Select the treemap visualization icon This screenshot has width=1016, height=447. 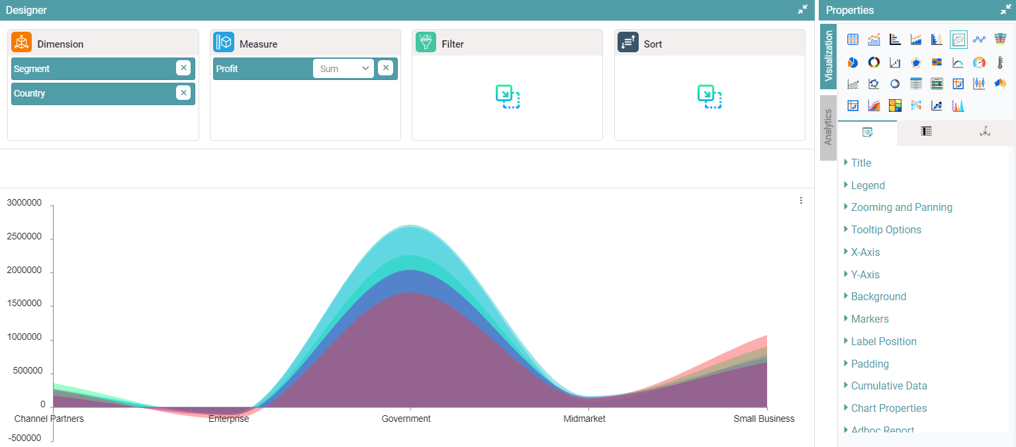tap(895, 105)
